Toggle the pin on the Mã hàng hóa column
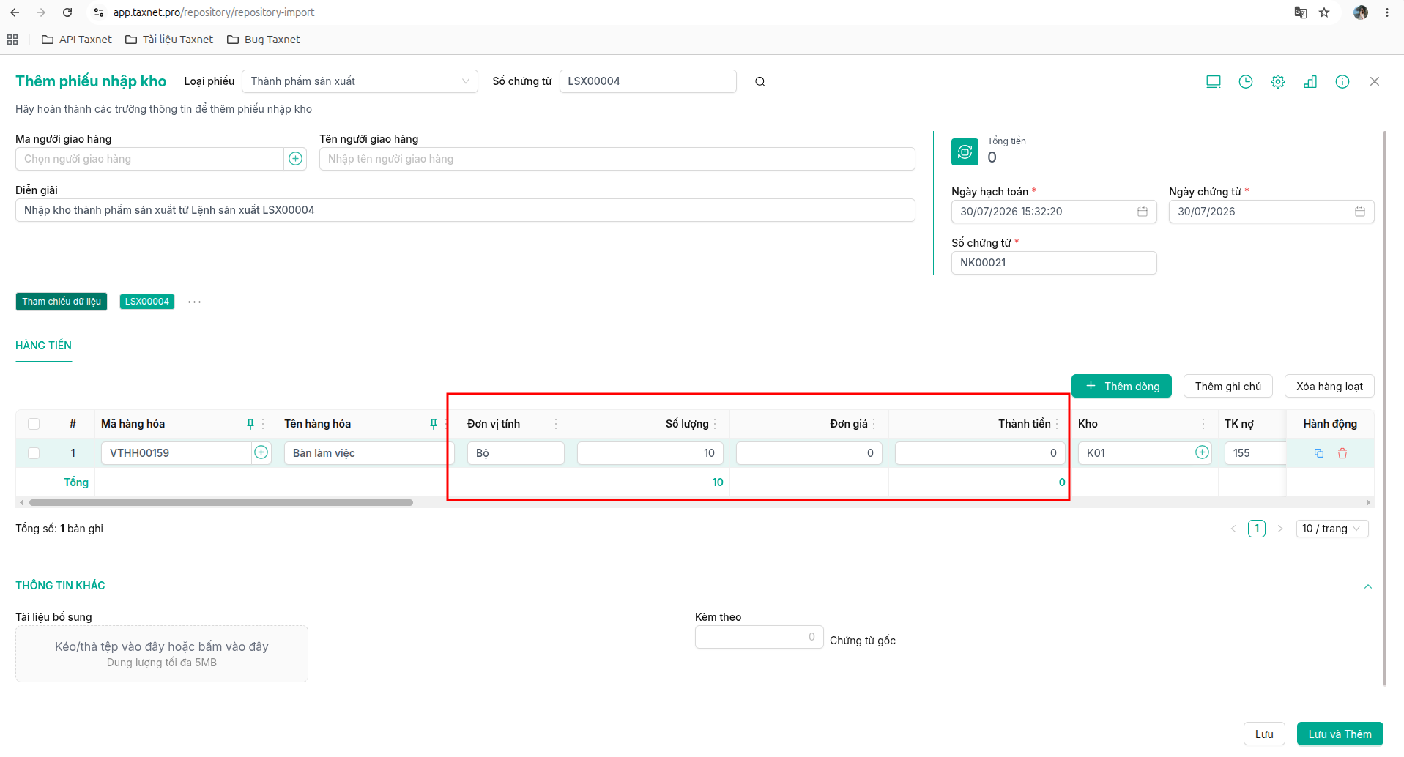The image size is (1404, 757). click(250, 424)
